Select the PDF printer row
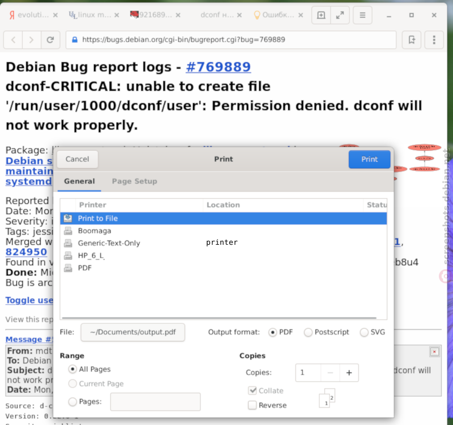The height and width of the screenshot is (425, 453). tap(224, 268)
